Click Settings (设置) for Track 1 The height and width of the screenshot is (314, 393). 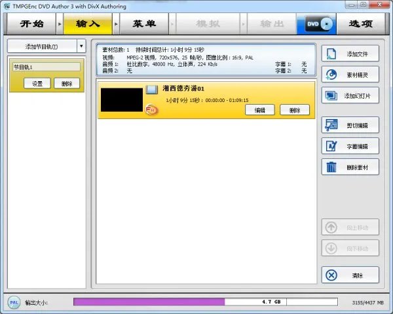tap(37, 83)
